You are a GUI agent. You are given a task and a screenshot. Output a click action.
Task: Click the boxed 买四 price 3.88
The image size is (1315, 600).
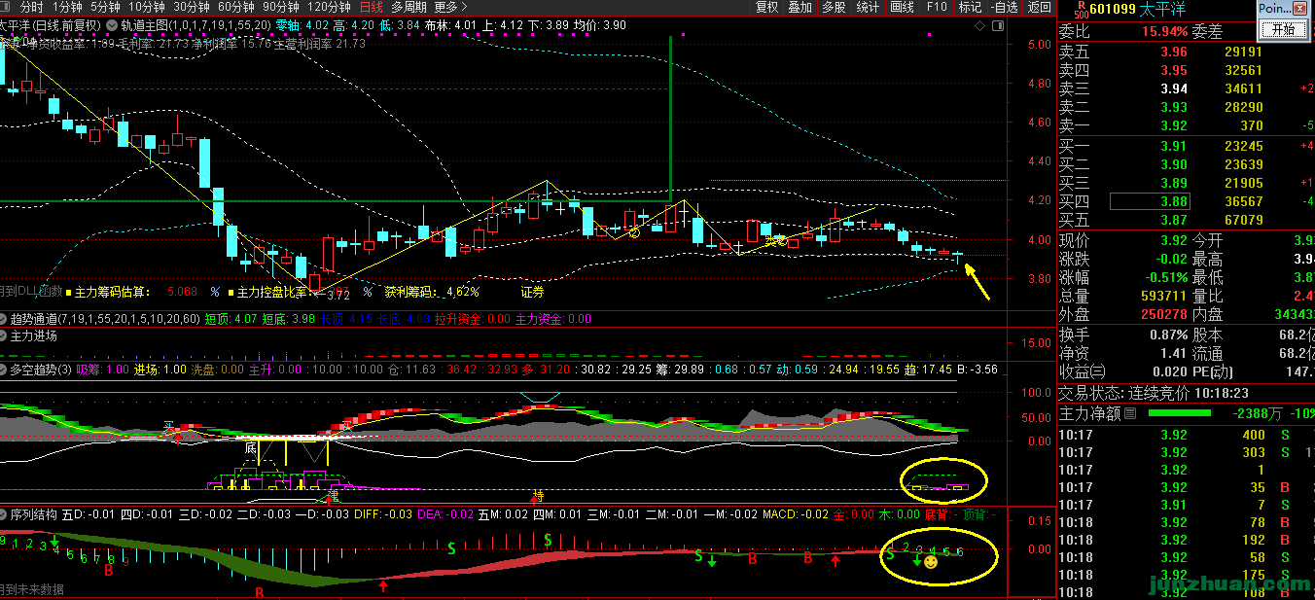(x=1150, y=201)
